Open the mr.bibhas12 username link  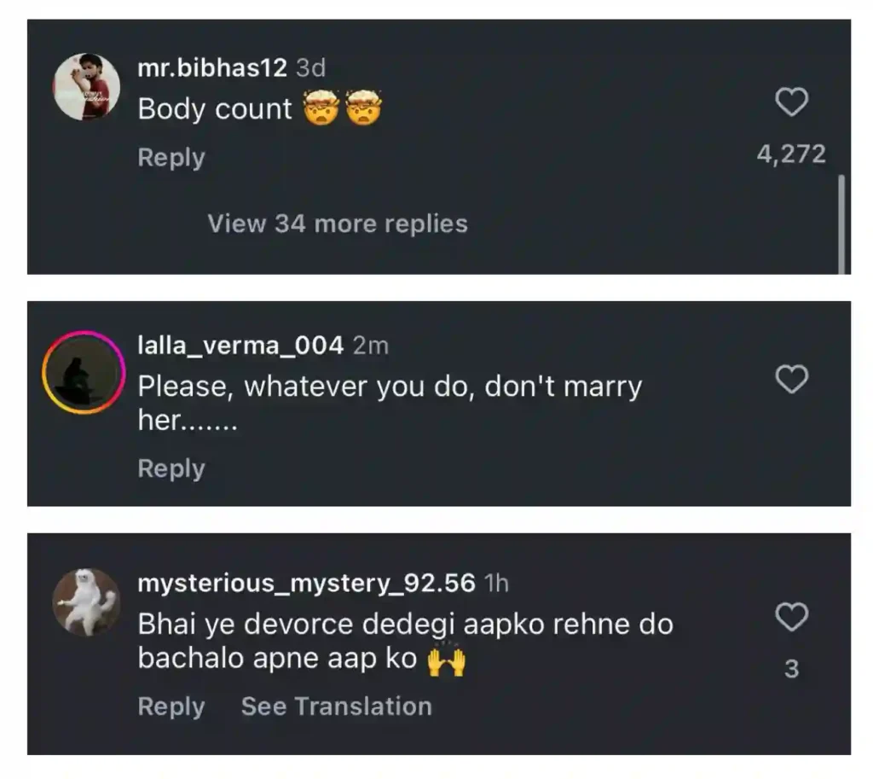pos(212,68)
